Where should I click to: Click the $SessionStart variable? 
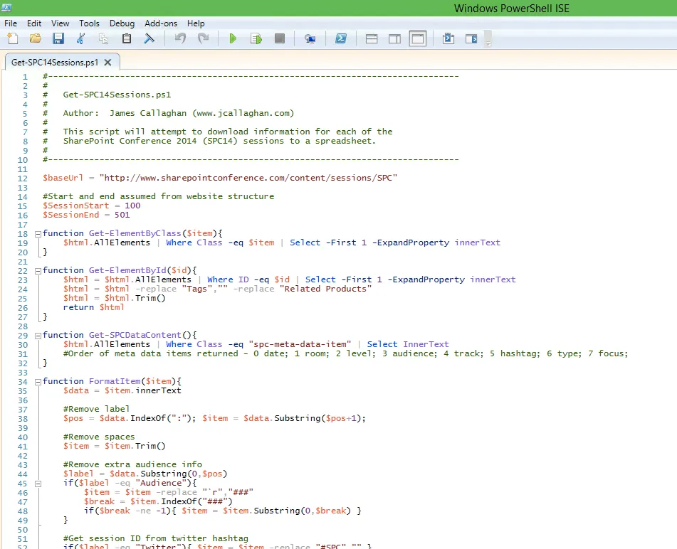(76, 206)
